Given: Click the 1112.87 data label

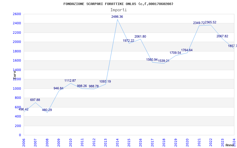Looking at the screenshot, I should [70, 81].
